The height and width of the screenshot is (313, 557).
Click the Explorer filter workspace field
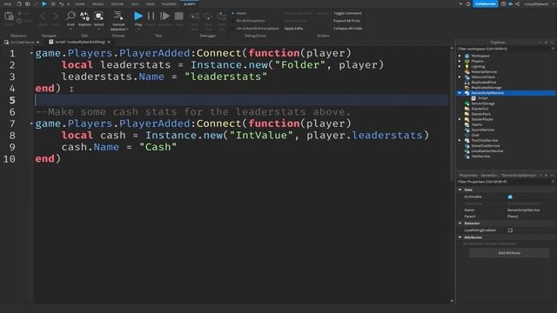click(505, 49)
